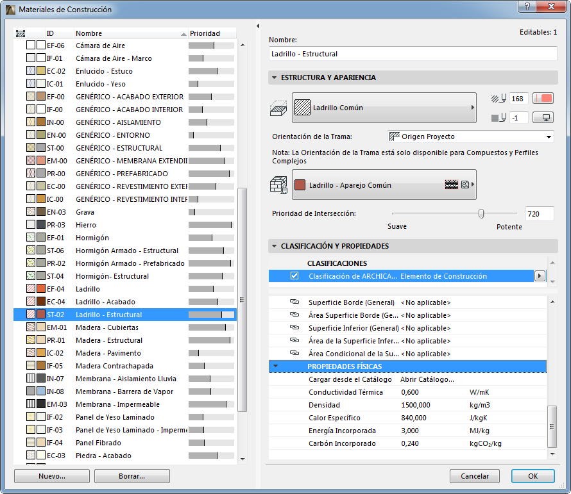
Task: Click link icon for Superficie Borde (General)
Action: (294, 302)
